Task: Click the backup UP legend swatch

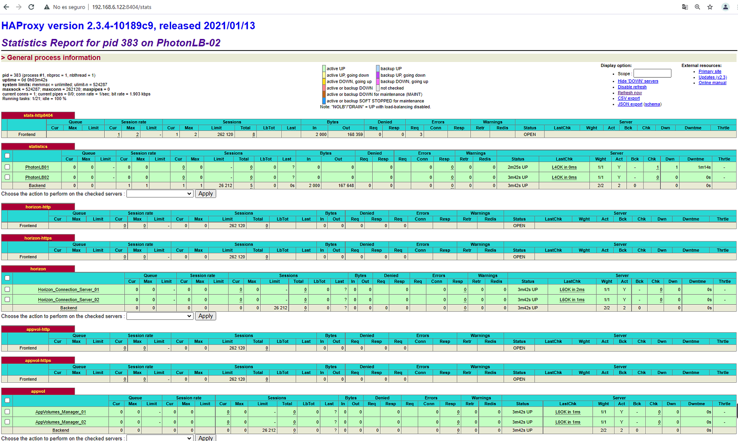Action: pos(378,69)
